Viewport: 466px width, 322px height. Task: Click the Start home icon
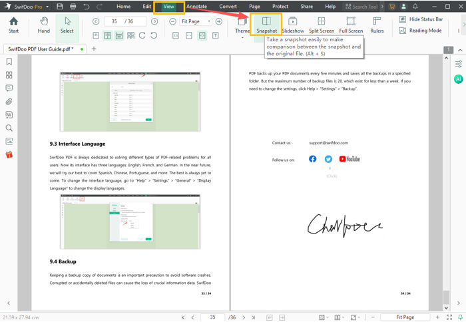pyautogui.click(x=13, y=25)
